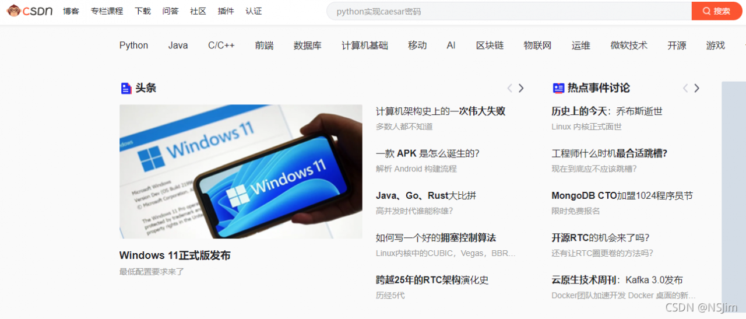This screenshot has height=319, width=746.
Task: Open 问答 in the top navigation
Action: click(x=171, y=11)
